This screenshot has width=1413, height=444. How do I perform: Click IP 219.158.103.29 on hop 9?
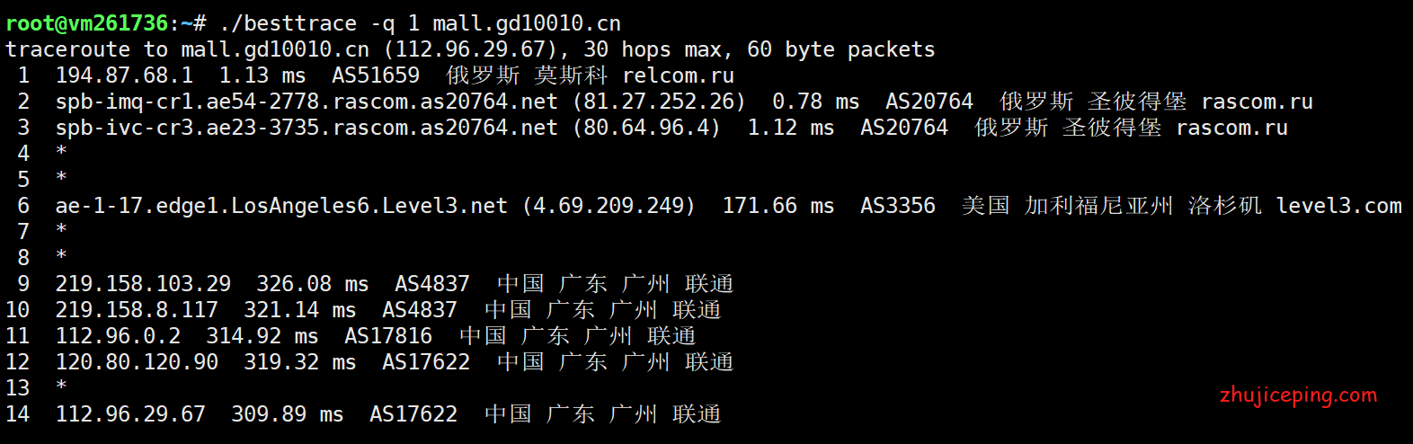click(x=143, y=284)
